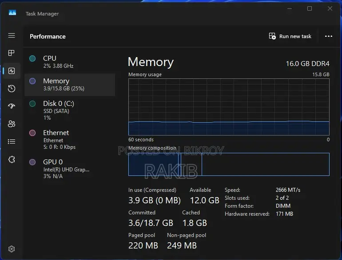Click the memory composition bar
The height and width of the screenshot is (260, 342).
click(x=229, y=164)
